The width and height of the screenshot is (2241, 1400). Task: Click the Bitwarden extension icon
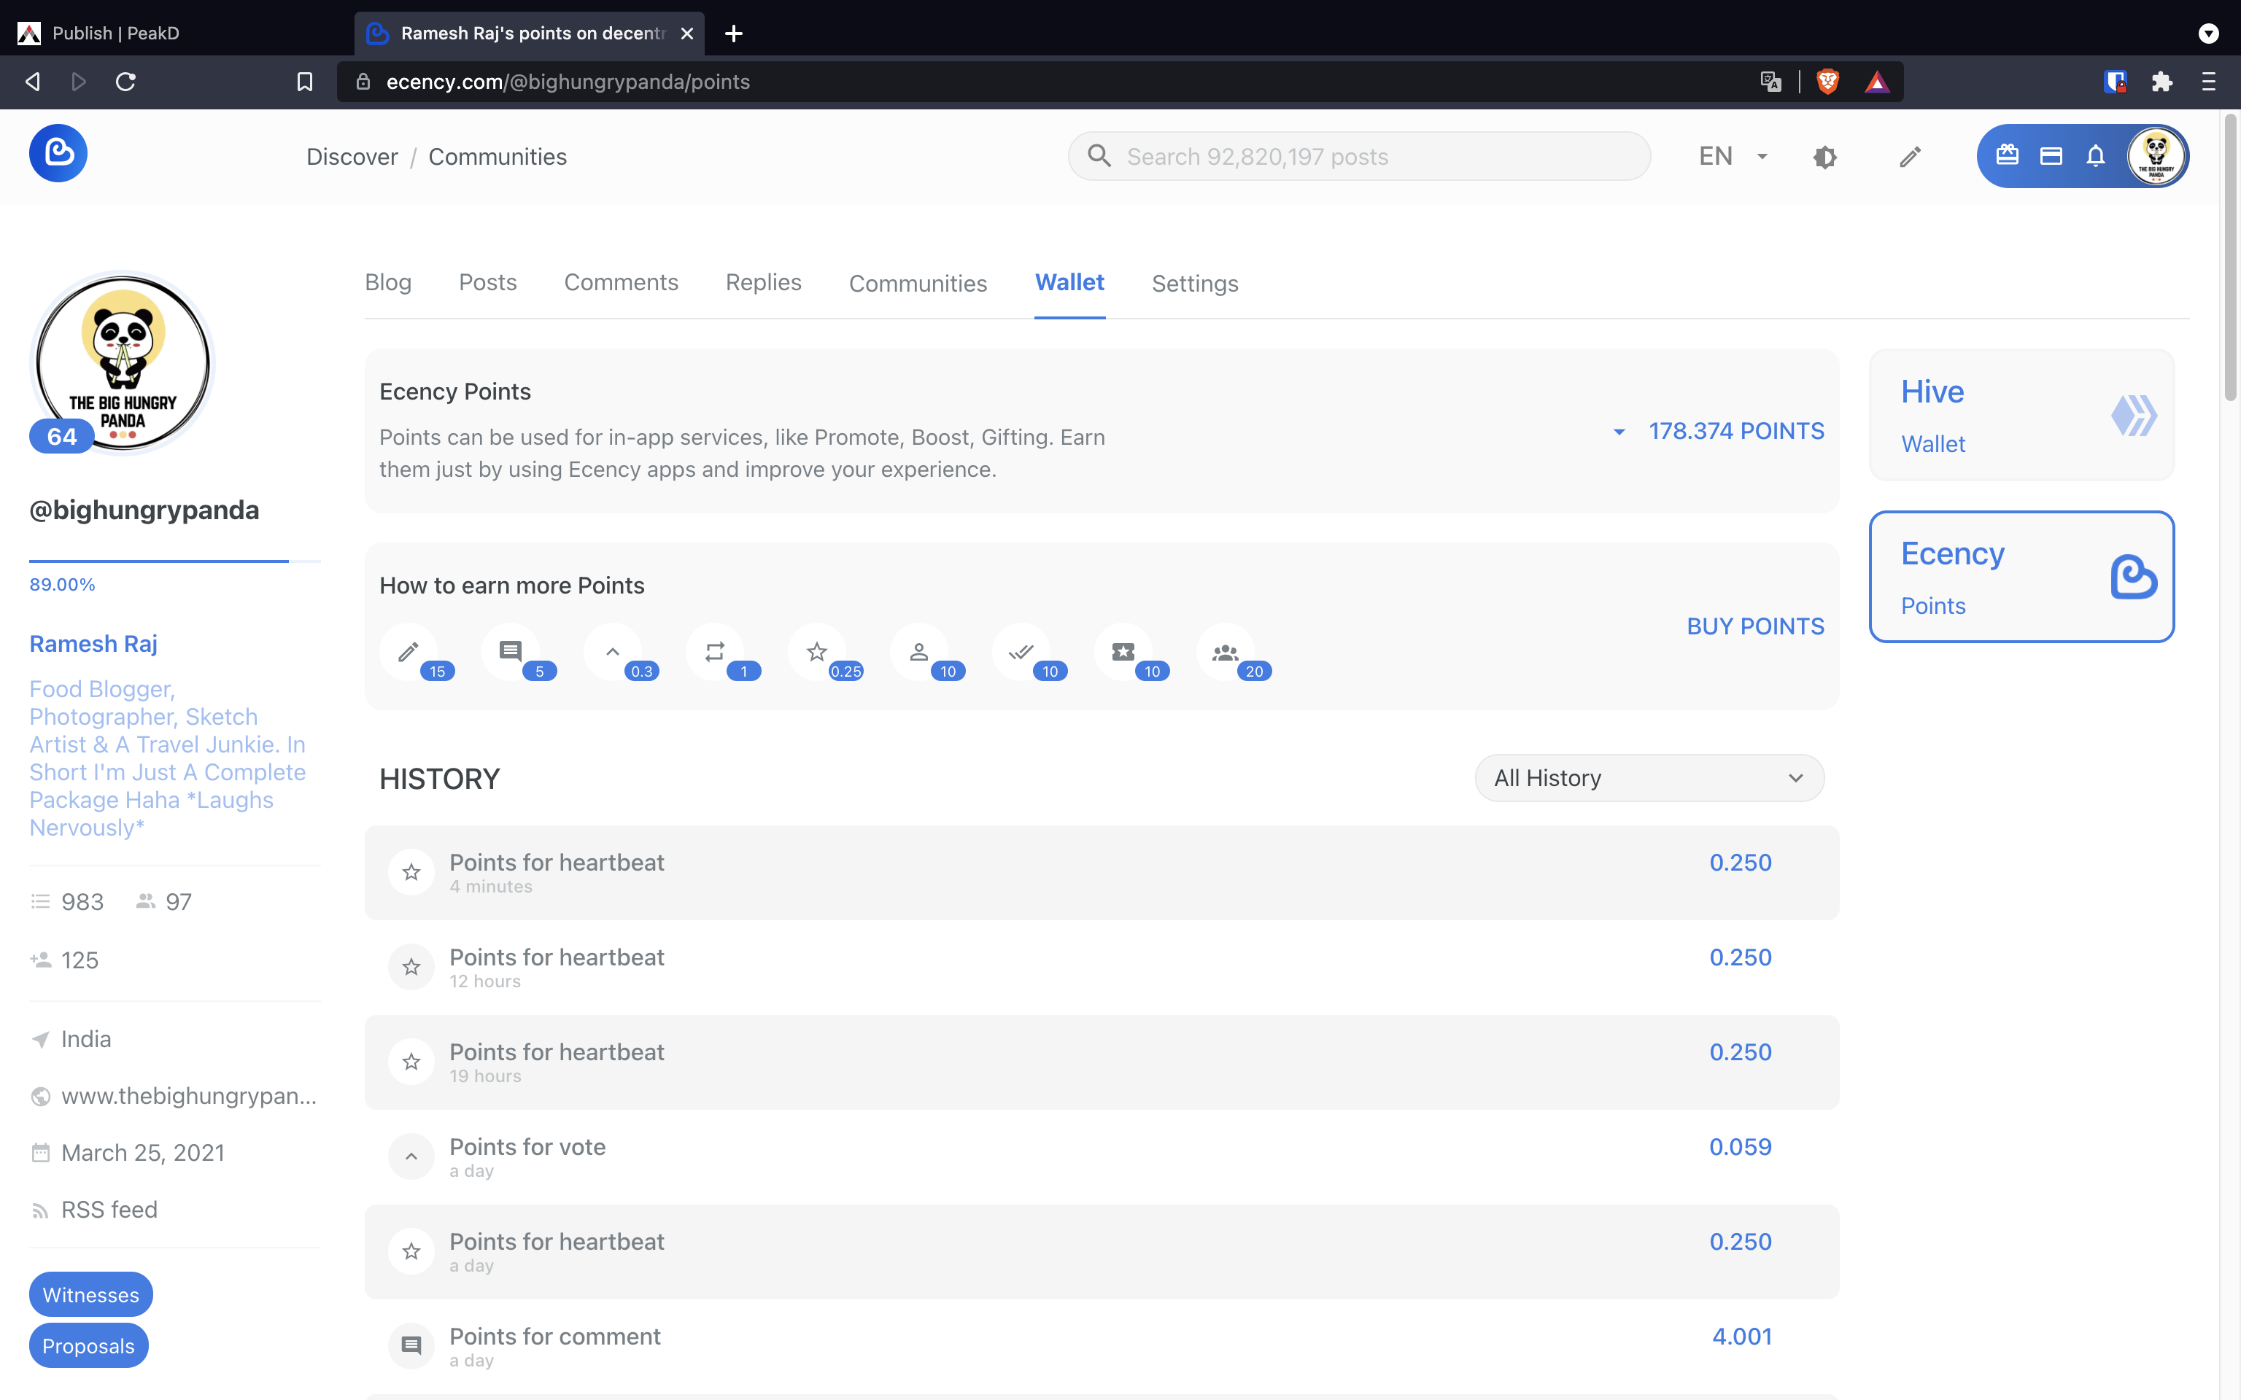tap(2114, 82)
